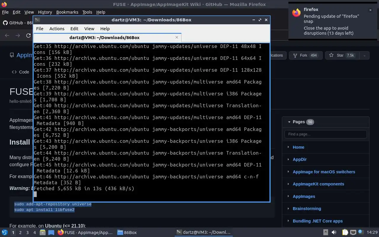The image size is (379, 237).
Task: Expand the Brainstorming page entry
Action: [x=288, y=209]
